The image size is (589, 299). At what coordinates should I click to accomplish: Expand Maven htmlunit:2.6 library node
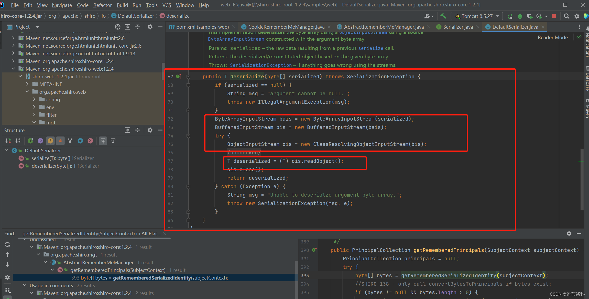pyautogui.click(x=13, y=38)
